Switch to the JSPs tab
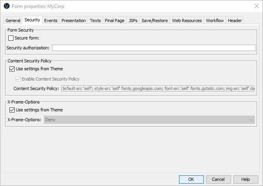 tap(133, 21)
